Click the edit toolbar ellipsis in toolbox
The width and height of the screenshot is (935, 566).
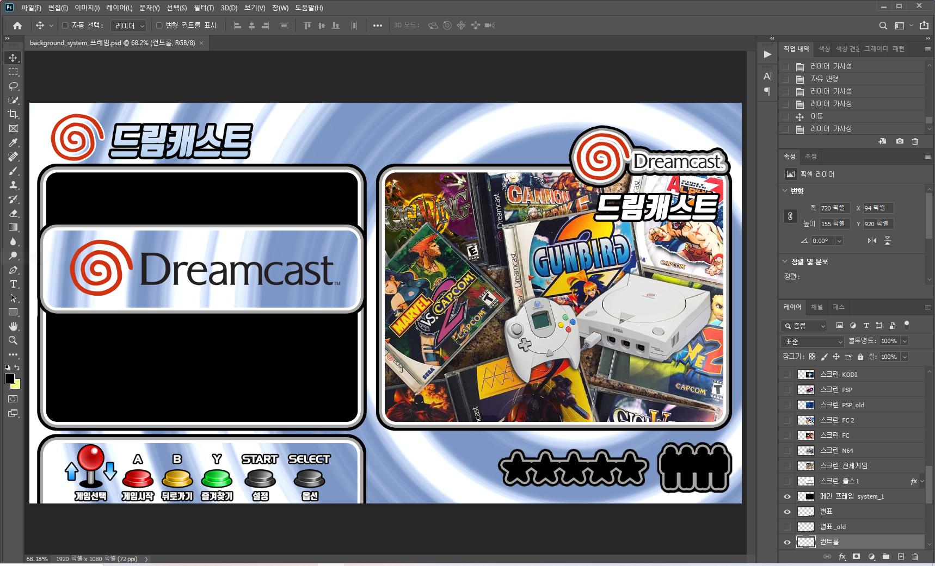(13, 354)
